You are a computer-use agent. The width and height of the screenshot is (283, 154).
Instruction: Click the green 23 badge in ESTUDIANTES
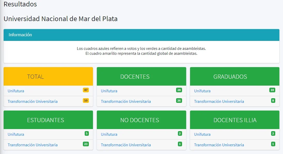(86, 144)
